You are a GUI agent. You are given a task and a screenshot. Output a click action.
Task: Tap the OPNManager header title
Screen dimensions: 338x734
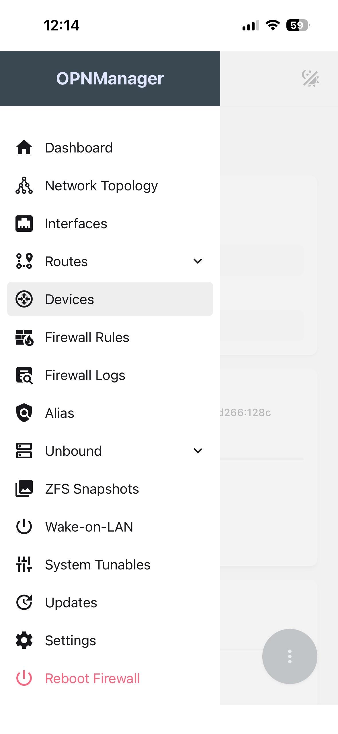click(110, 78)
